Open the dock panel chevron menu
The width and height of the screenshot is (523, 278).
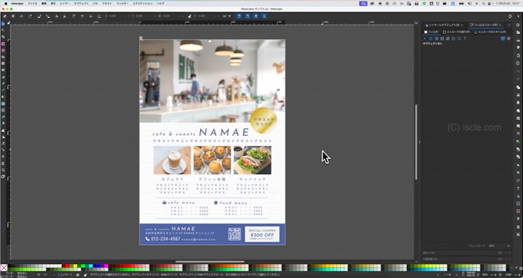(509, 25)
